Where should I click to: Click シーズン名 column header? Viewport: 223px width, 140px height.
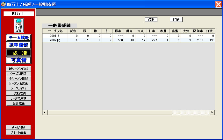pyautogui.click(x=55, y=31)
